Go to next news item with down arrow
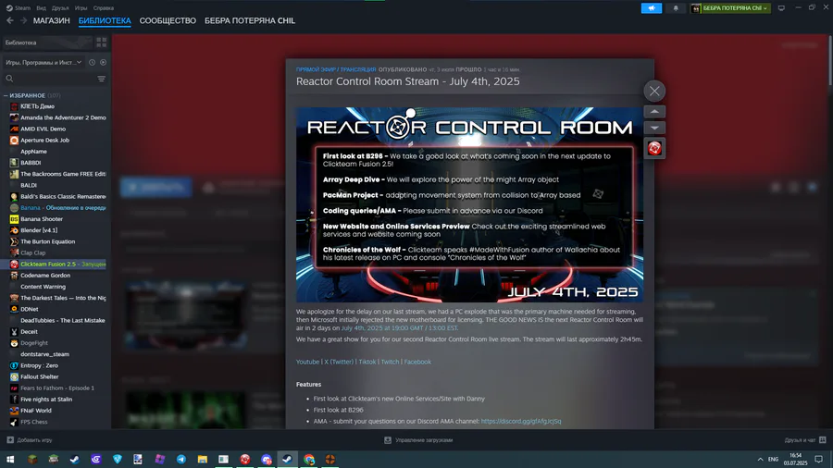Image resolution: width=833 pixels, height=468 pixels. pyautogui.click(x=654, y=128)
